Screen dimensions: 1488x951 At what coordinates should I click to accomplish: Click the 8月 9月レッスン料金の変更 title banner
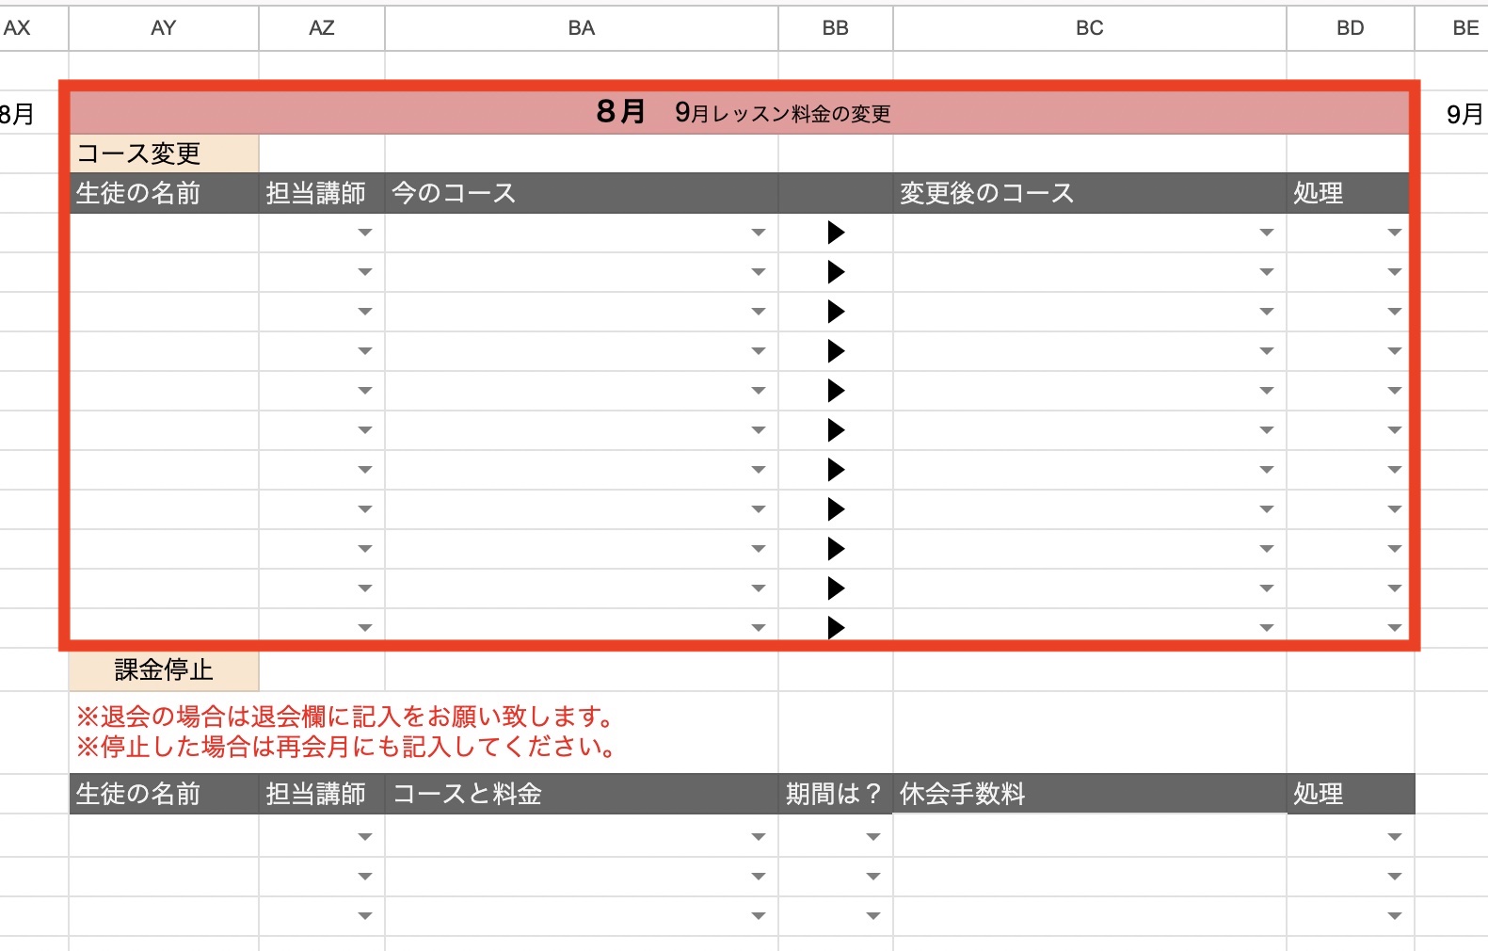point(742,113)
